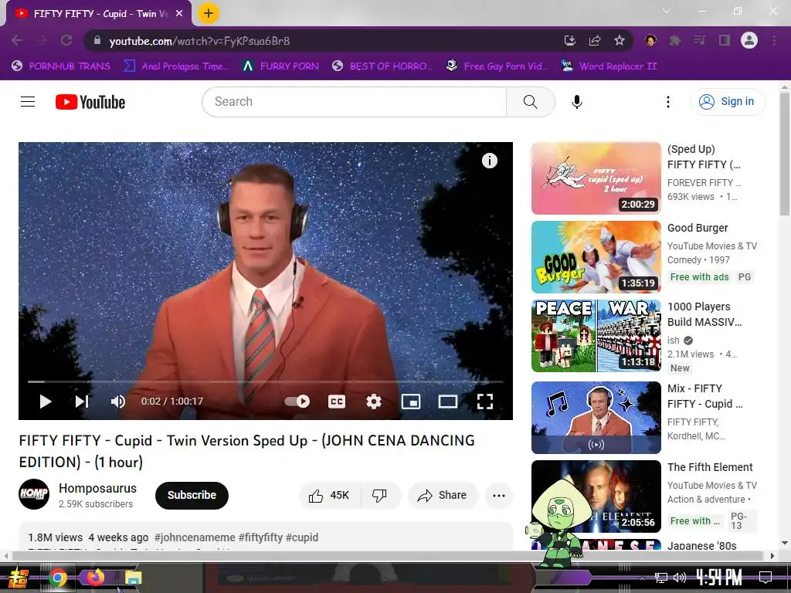Go back in browser history

(x=17, y=40)
